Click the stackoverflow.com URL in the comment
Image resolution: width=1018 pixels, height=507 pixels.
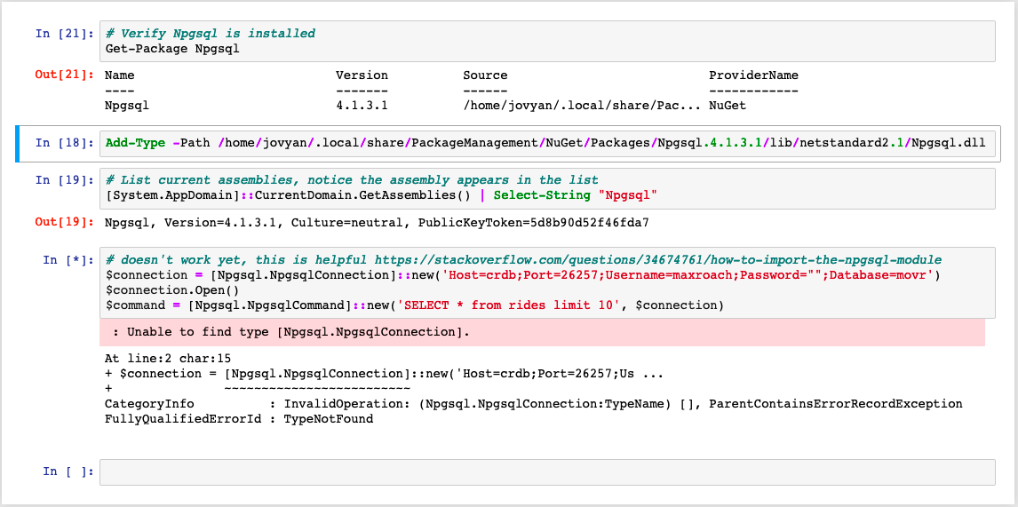pyautogui.click(x=657, y=259)
